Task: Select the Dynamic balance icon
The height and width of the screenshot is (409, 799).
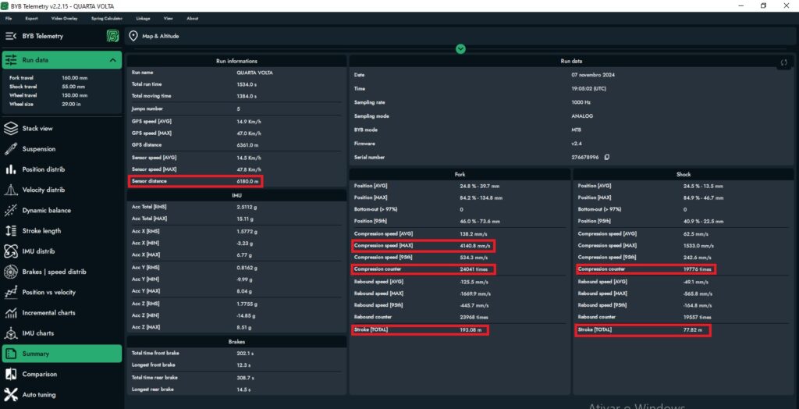Action: (11, 210)
